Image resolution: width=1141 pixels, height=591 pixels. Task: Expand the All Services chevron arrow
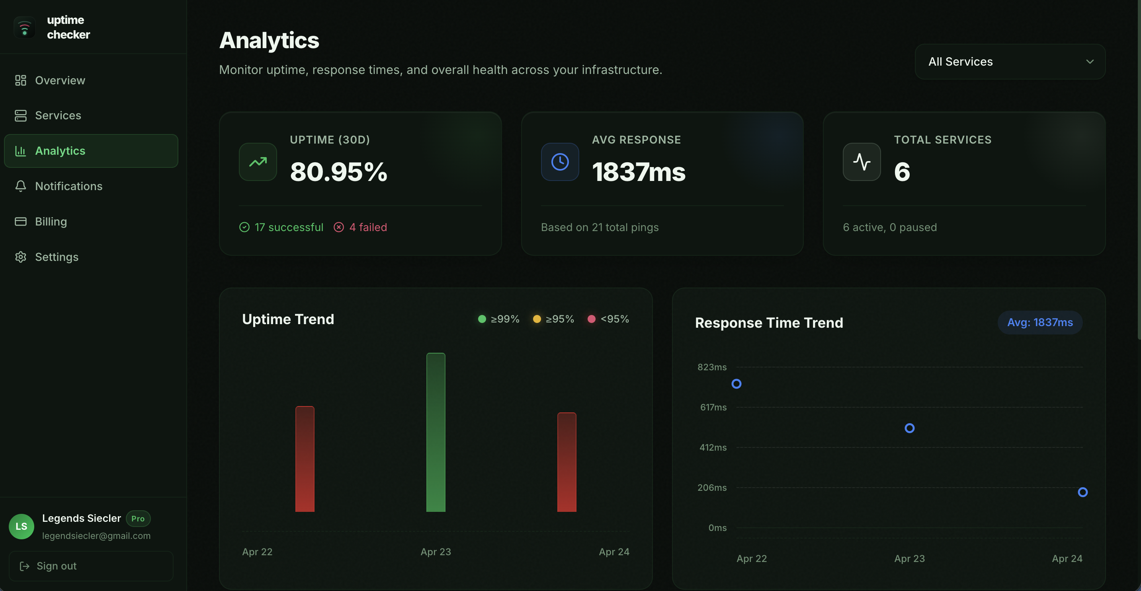pyautogui.click(x=1090, y=62)
